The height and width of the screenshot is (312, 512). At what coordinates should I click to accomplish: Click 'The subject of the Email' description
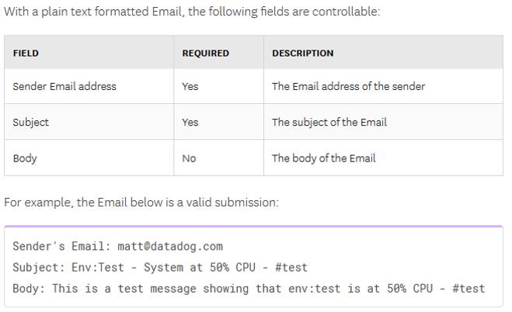click(x=329, y=123)
